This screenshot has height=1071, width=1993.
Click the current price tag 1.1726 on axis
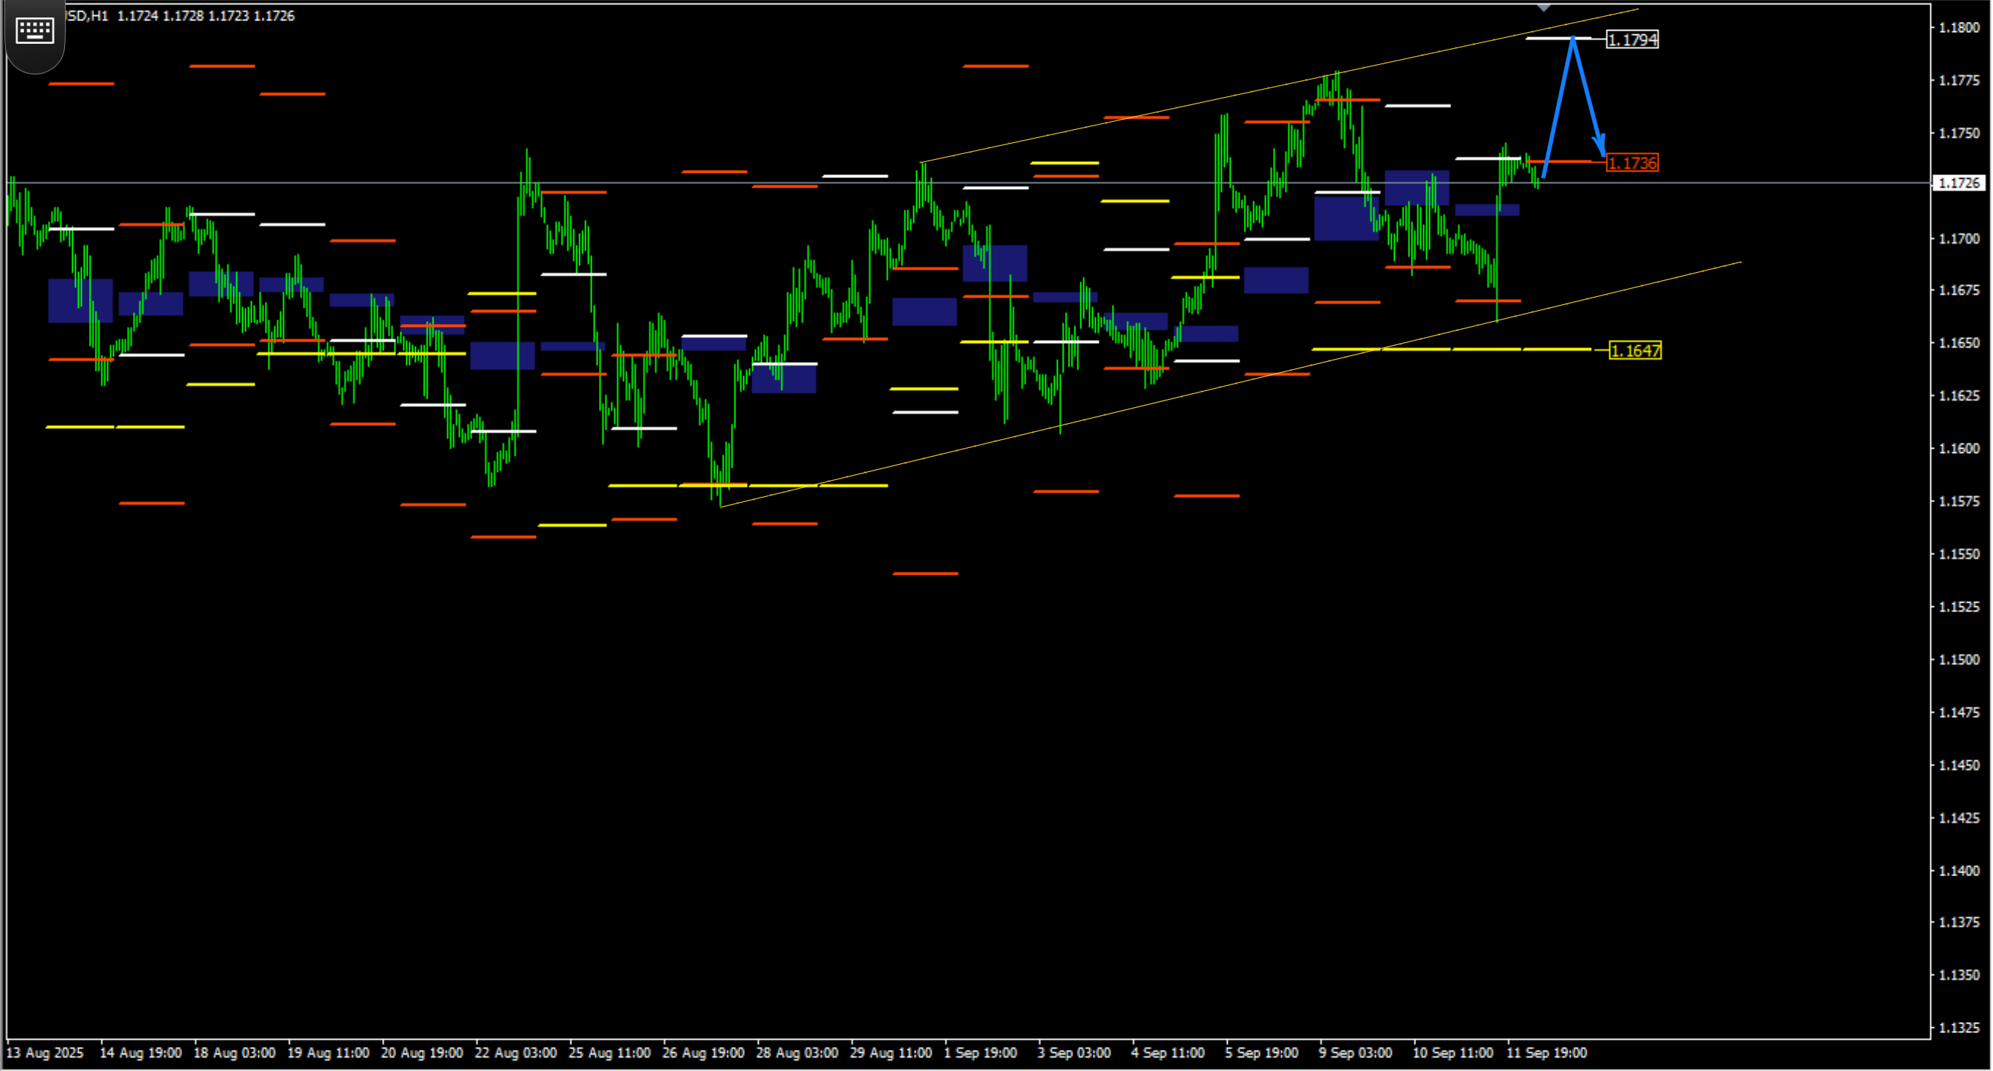(x=1959, y=182)
